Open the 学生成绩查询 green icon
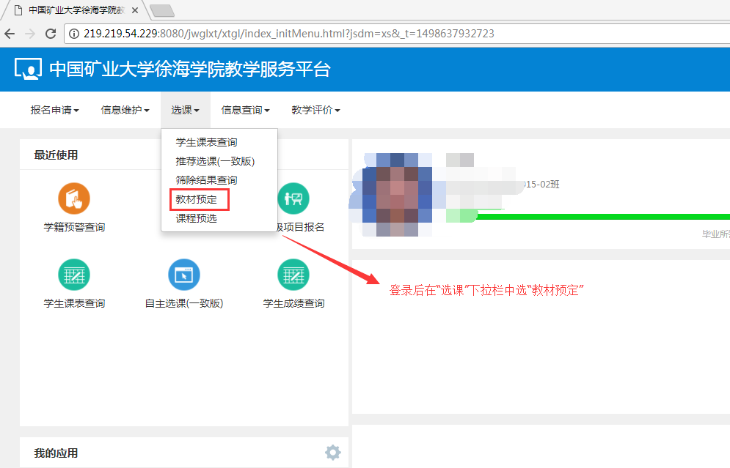 click(x=293, y=275)
